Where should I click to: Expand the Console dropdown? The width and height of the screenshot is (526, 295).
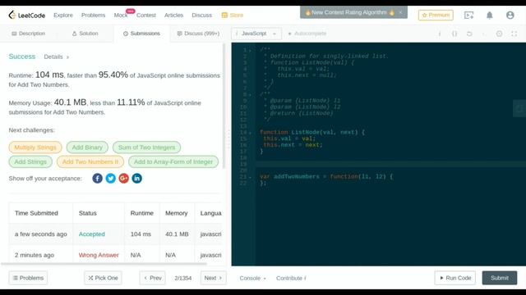tap(252, 278)
